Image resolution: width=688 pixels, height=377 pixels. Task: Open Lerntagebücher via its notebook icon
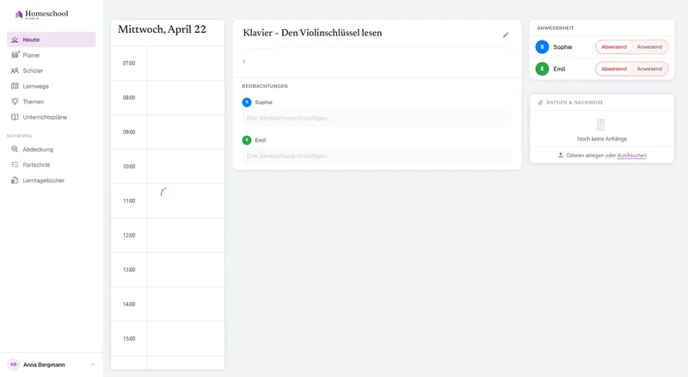15,180
